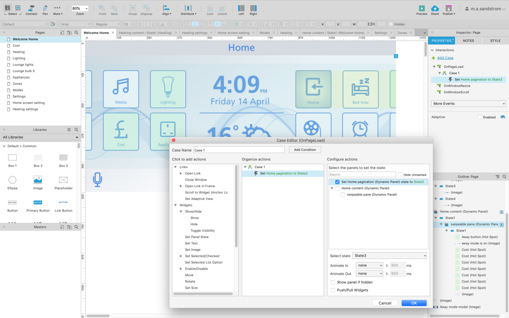The image size is (509, 318).
Task: Click the Publish icon
Action: [449, 9]
